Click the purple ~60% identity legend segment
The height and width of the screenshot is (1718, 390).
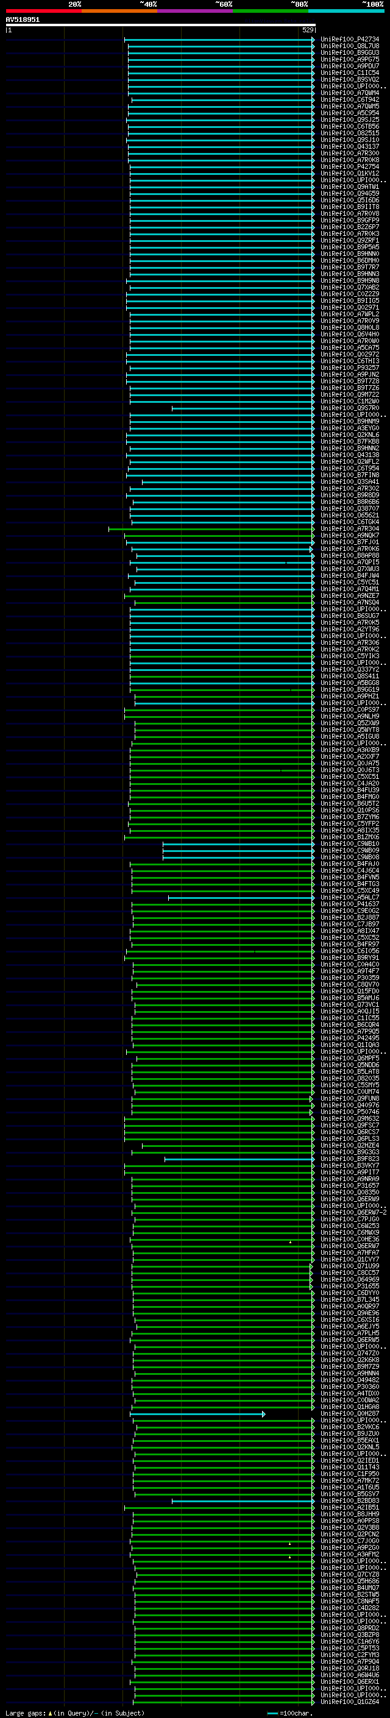pyautogui.click(x=196, y=11)
